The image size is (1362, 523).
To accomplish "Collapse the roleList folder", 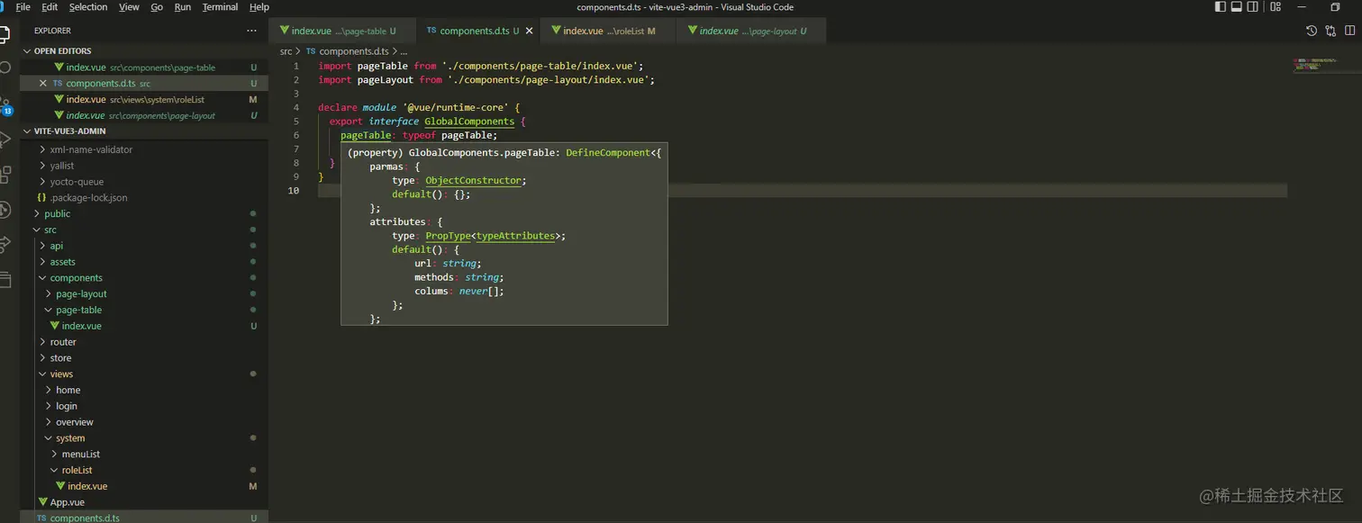I will (x=144, y=470).
